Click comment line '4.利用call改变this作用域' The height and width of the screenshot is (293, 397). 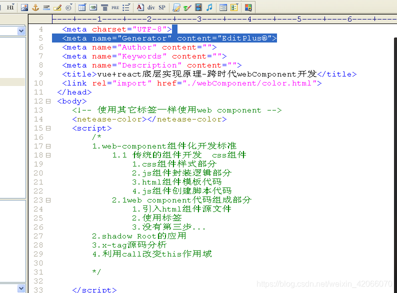(x=152, y=254)
